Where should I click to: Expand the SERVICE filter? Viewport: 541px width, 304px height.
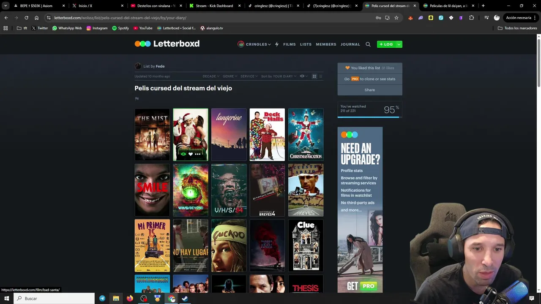(249, 76)
